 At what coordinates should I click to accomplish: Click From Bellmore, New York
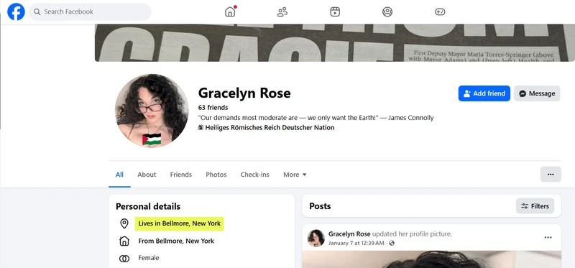176,241
